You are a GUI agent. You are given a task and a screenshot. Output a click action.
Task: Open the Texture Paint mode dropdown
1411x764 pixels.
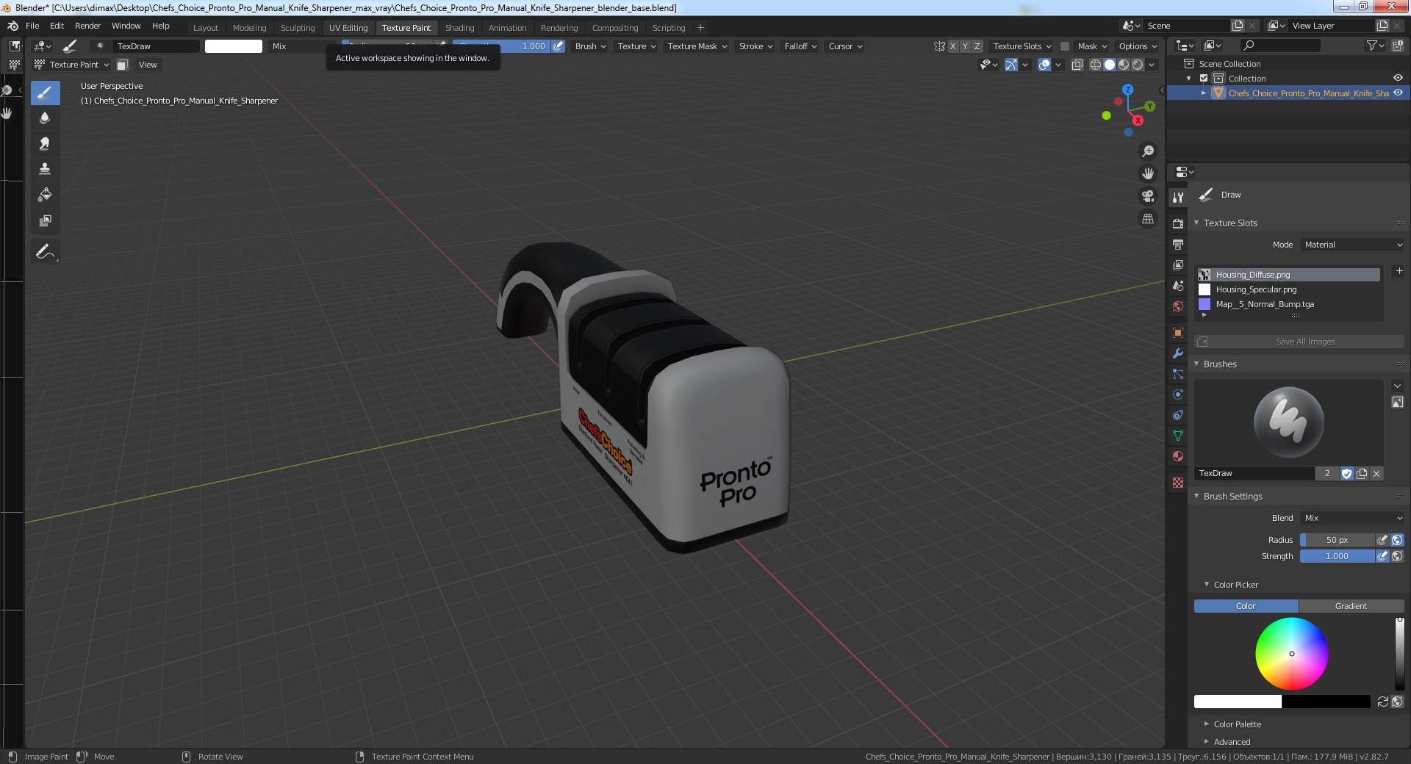point(71,65)
